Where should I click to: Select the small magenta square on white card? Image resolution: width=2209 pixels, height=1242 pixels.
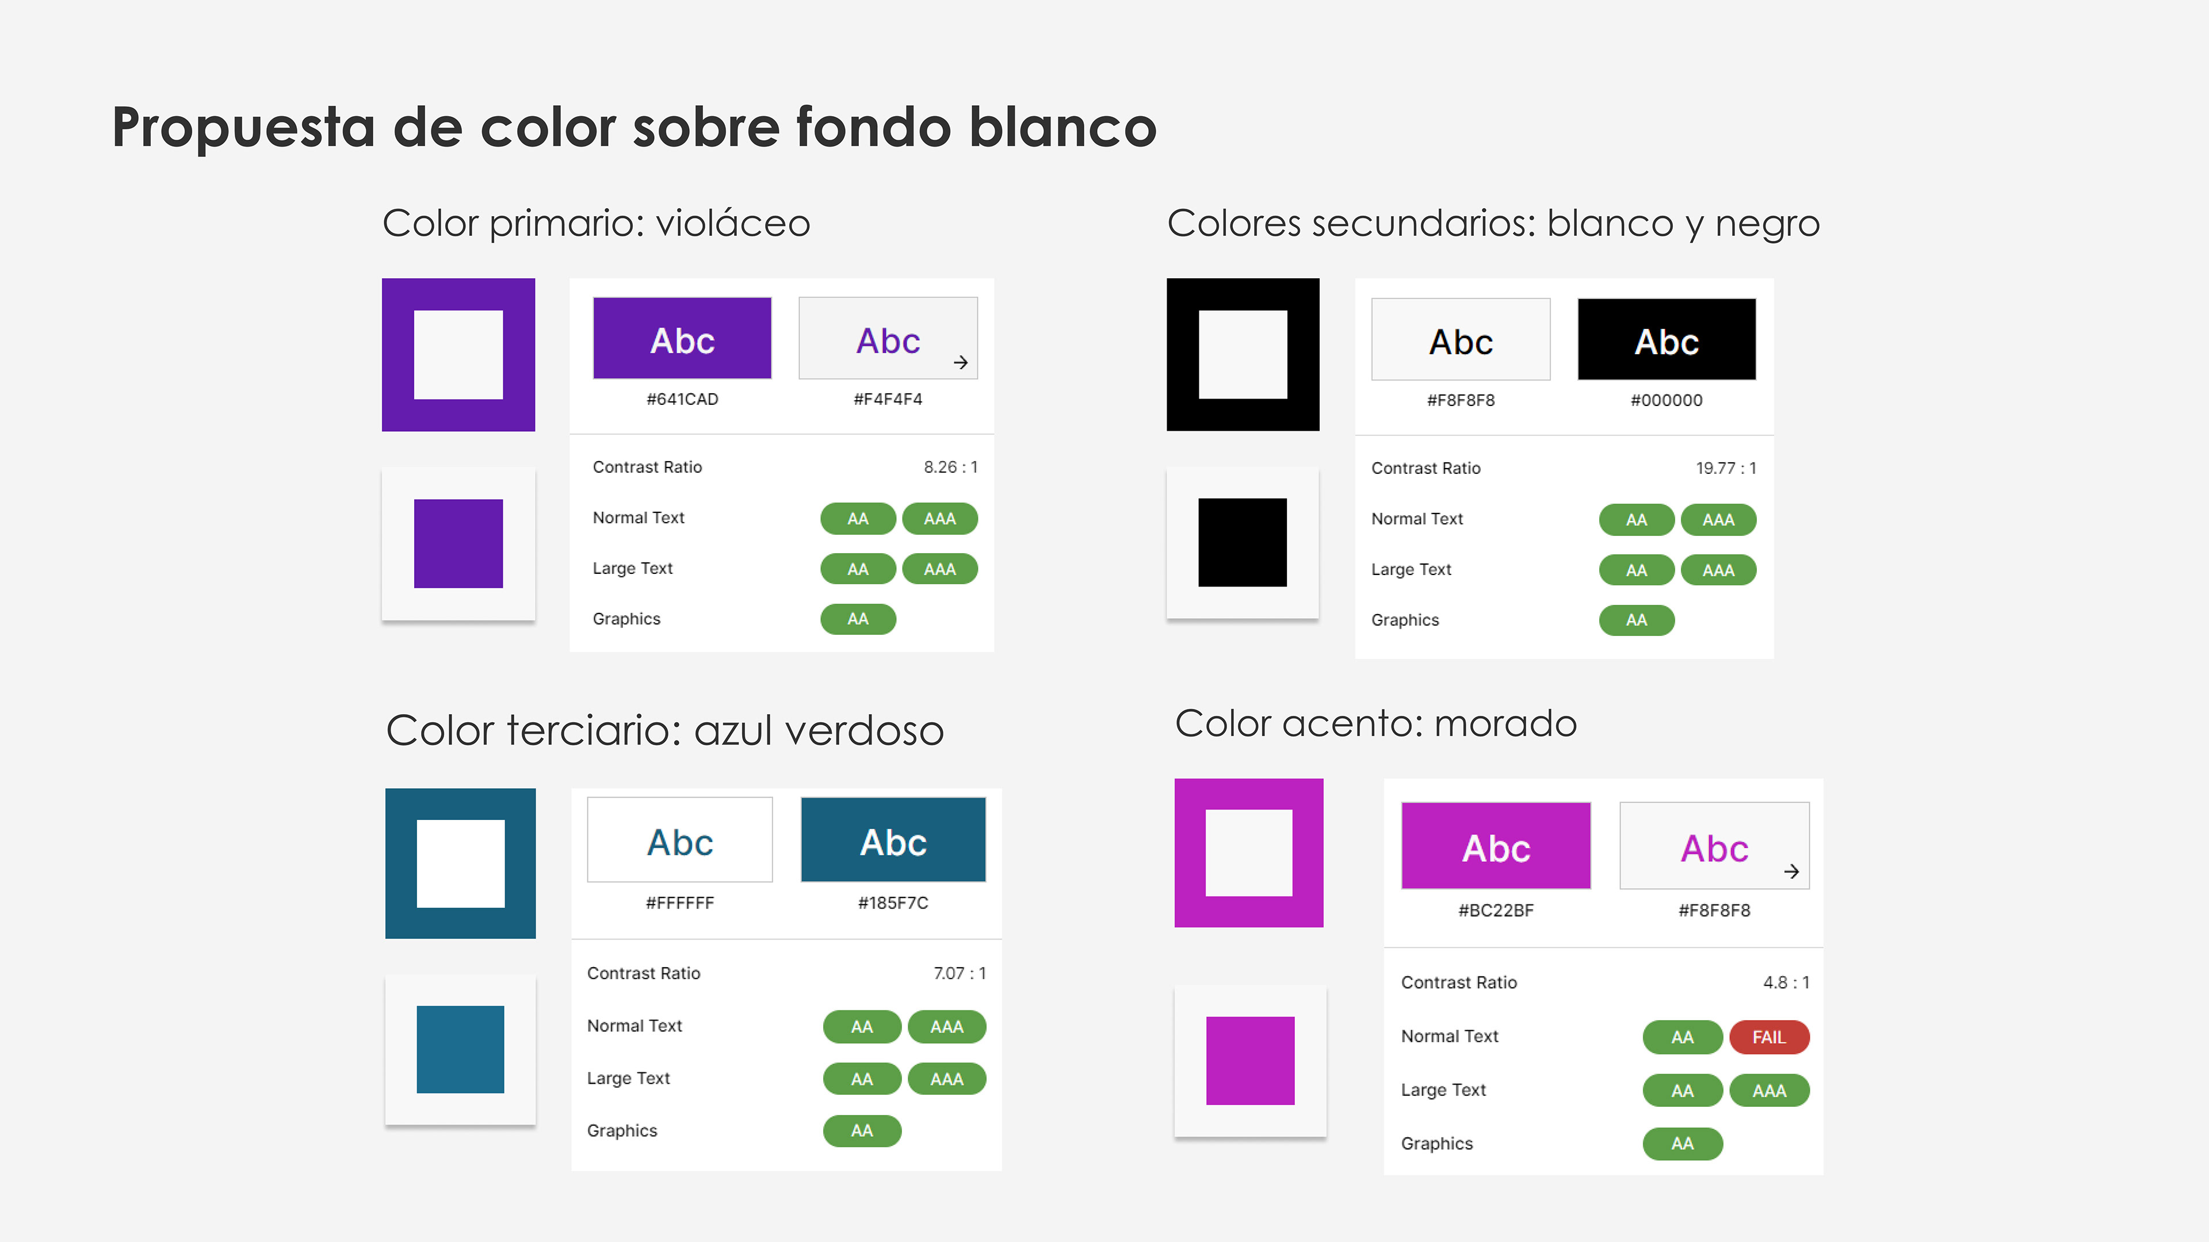[1250, 1060]
